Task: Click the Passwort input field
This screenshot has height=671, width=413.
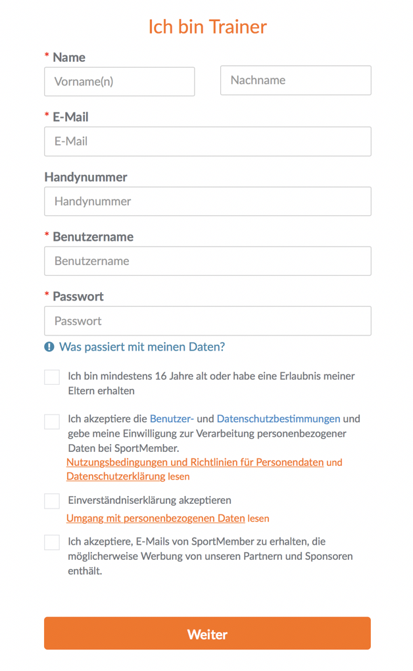Action: (x=208, y=321)
